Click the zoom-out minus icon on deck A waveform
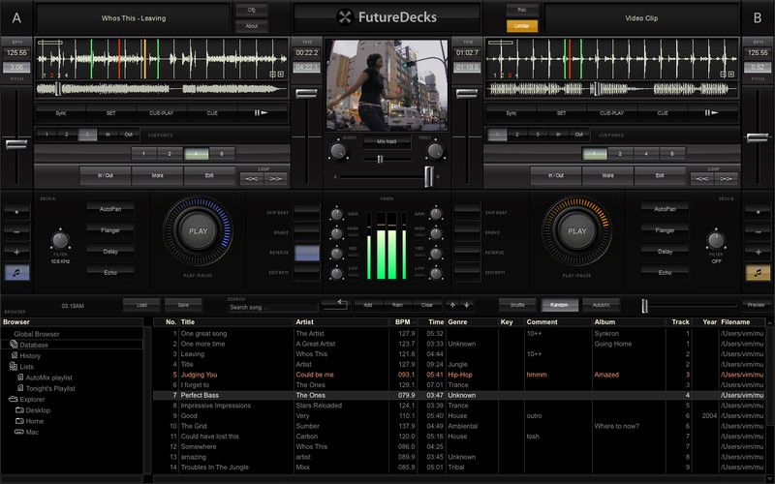Screen dimensions: 775x484 [x=273, y=75]
